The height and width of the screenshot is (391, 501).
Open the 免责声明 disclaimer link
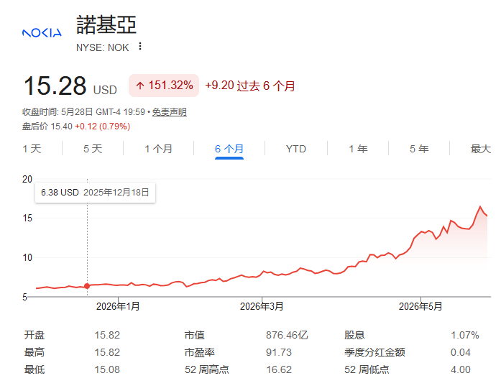point(170,112)
